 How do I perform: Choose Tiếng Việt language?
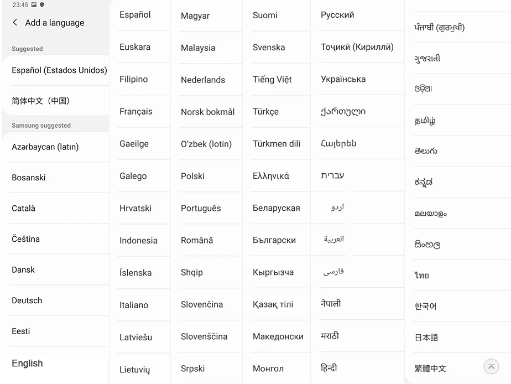[x=272, y=79]
